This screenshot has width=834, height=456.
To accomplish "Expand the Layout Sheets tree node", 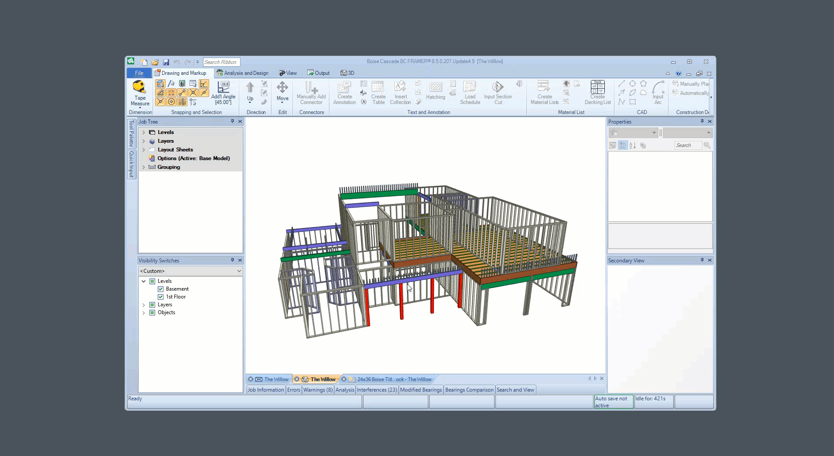I will click(x=144, y=150).
